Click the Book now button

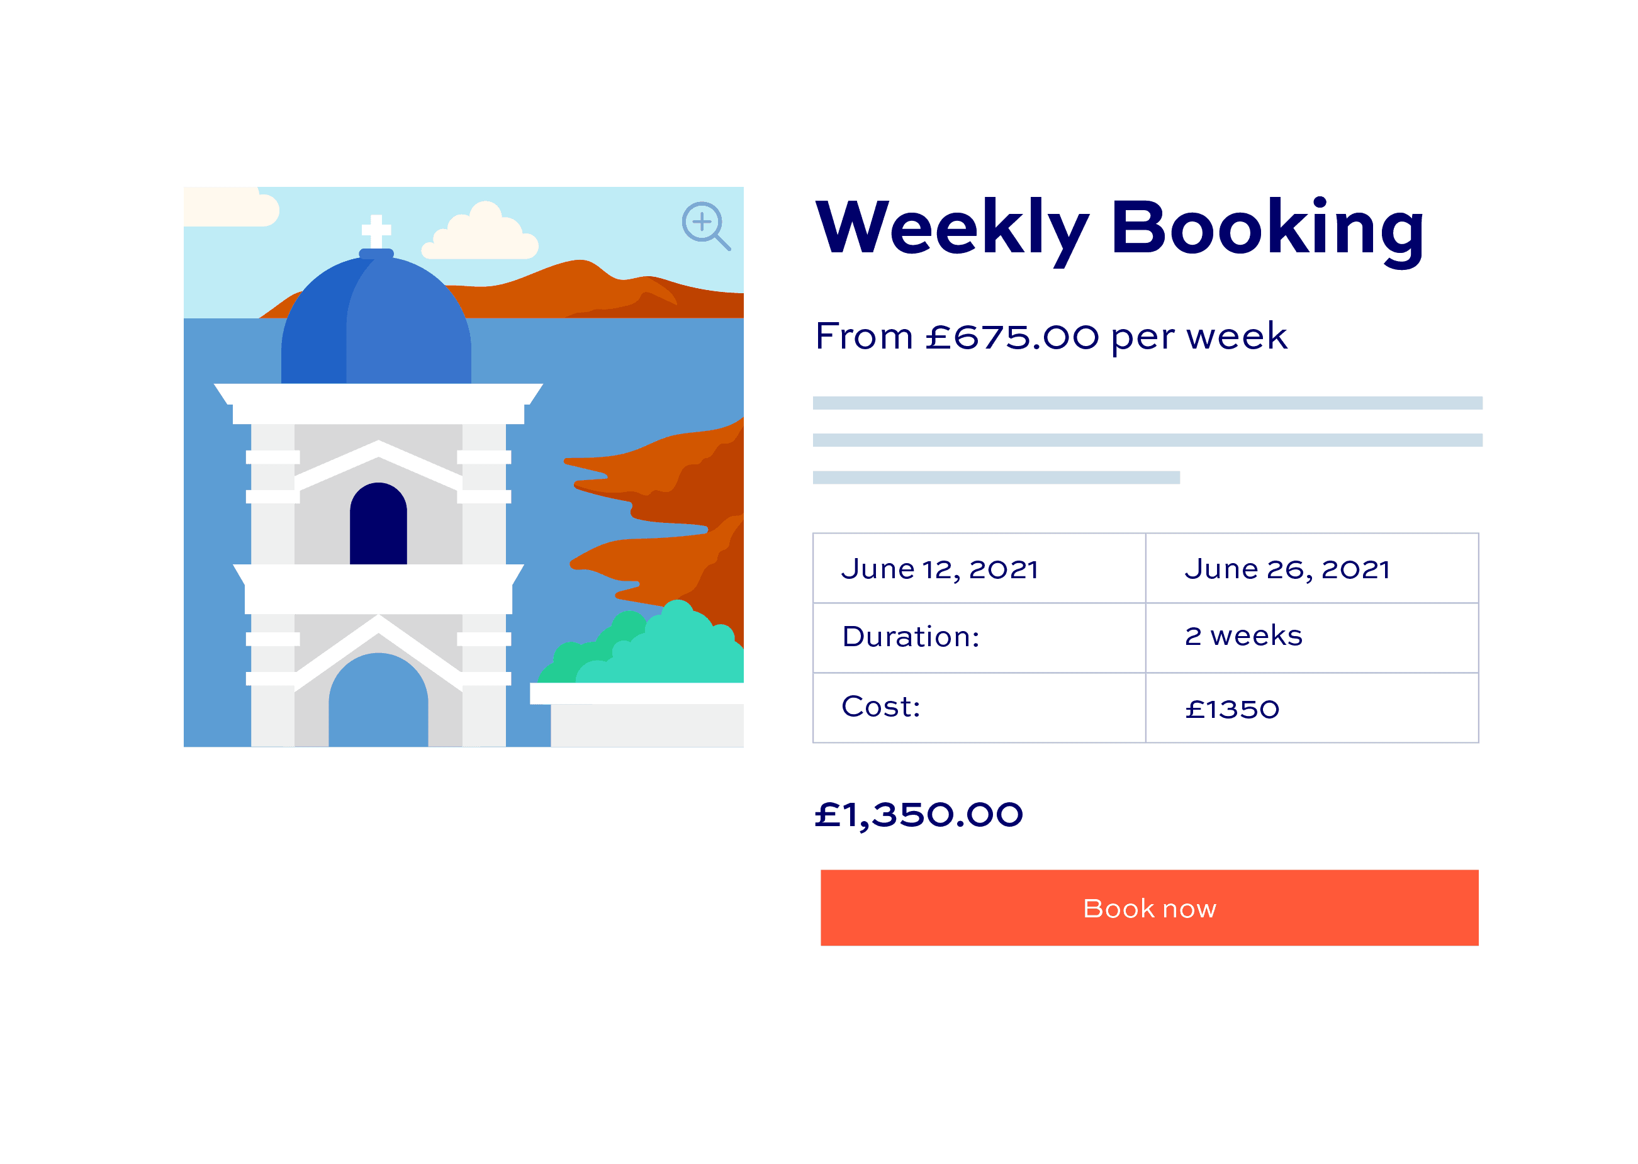[x=1149, y=907]
